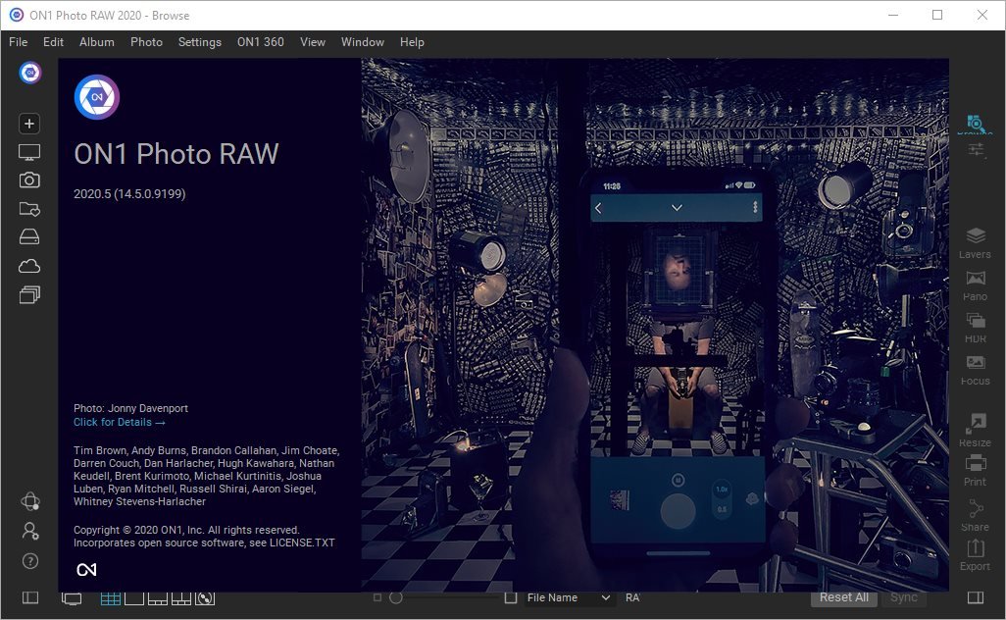Open the Edit menu
Image resolution: width=1006 pixels, height=620 pixels.
coord(53,42)
